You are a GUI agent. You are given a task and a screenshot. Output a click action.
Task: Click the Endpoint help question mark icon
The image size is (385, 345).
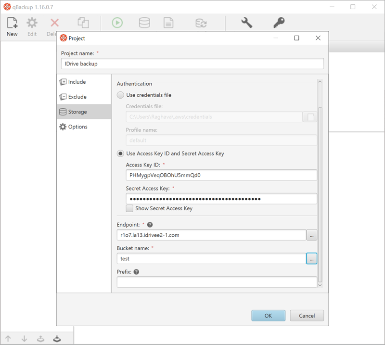click(x=150, y=225)
